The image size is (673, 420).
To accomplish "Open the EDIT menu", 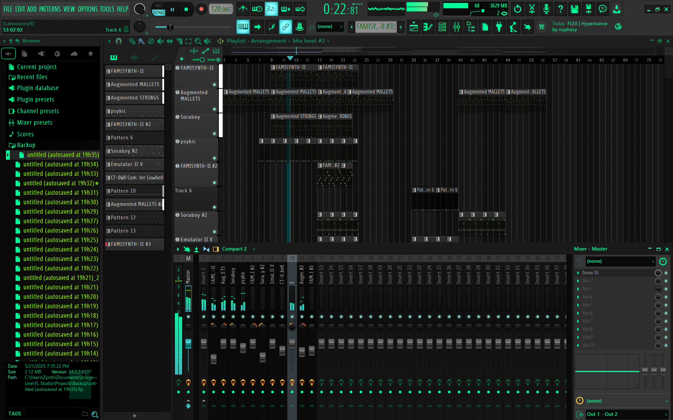I will [20, 9].
